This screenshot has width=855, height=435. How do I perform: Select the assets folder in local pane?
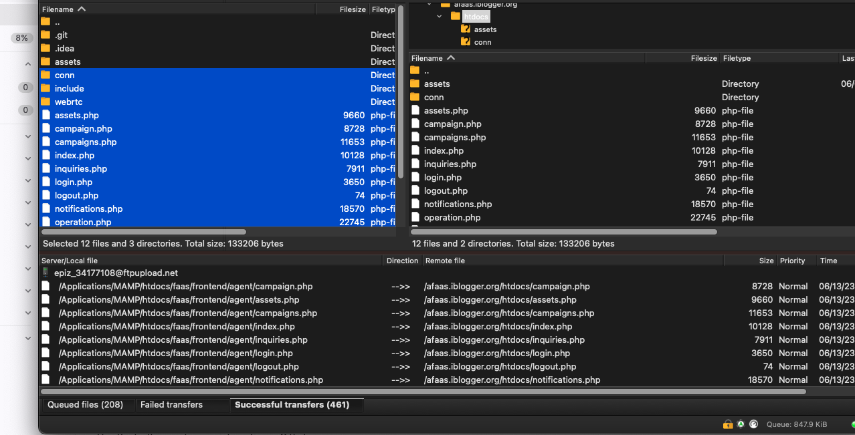(x=217, y=61)
